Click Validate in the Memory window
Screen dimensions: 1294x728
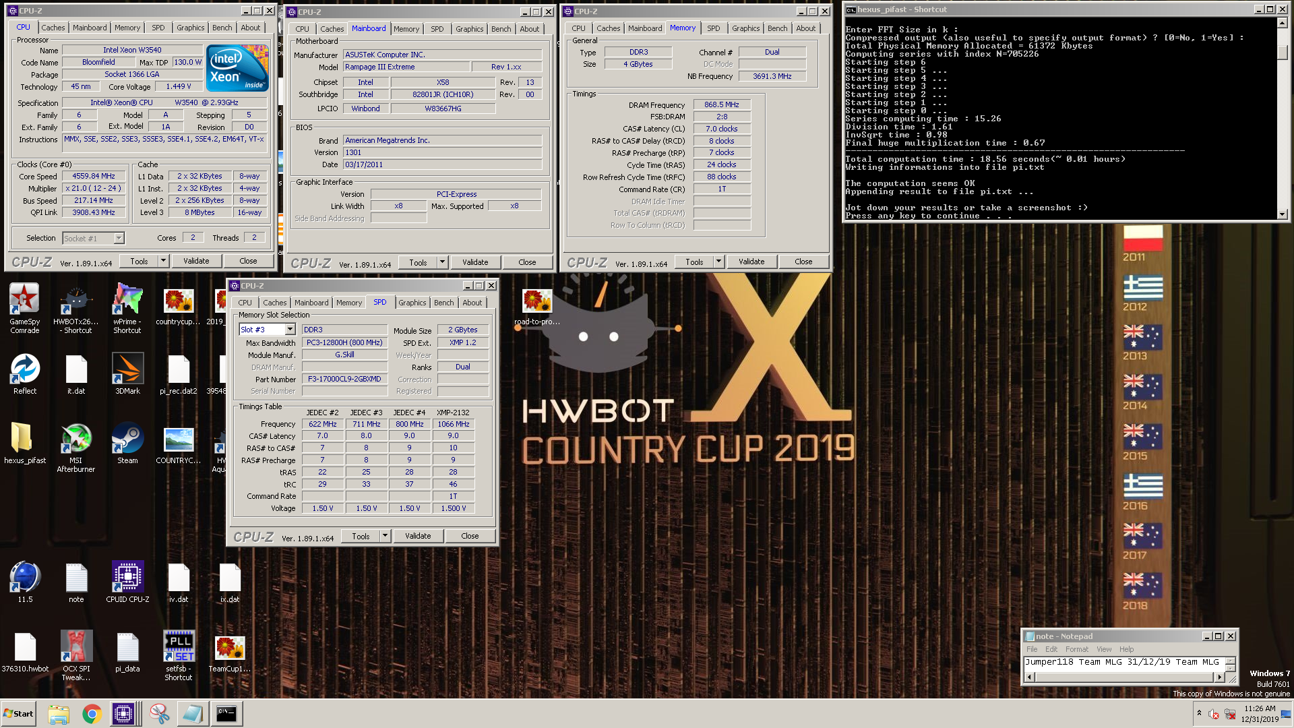click(x=751, y=262)
